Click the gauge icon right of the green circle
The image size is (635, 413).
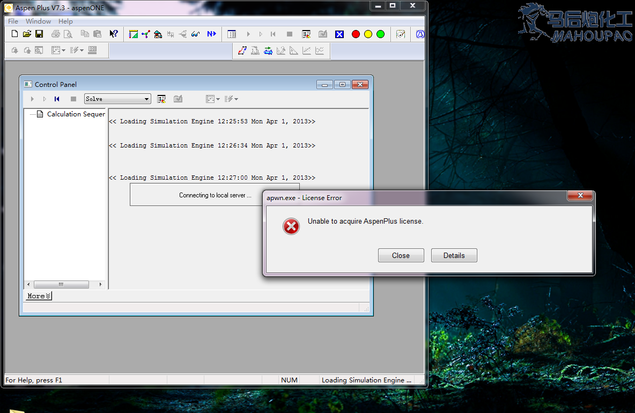point(401,34)
